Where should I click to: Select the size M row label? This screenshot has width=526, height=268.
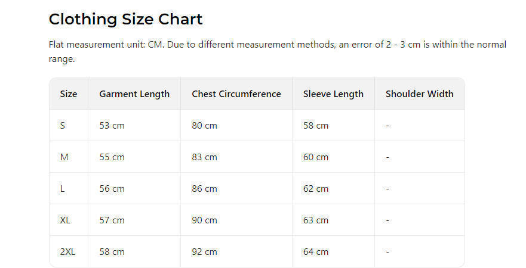[x=64, y=157]
